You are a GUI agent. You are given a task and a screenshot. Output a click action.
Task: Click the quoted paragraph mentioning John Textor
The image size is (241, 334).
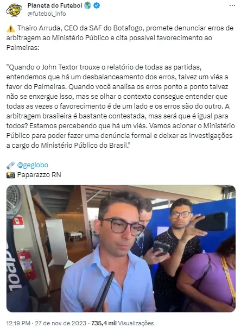click(120, 106)
